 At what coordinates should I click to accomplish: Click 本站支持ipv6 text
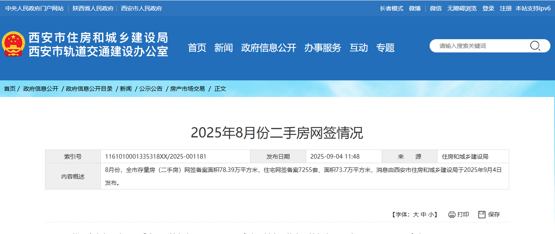533,8
